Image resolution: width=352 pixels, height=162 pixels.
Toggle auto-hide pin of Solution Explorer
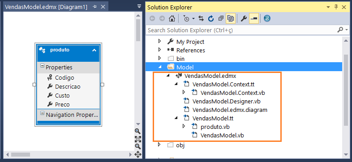(x=336, y=7)
